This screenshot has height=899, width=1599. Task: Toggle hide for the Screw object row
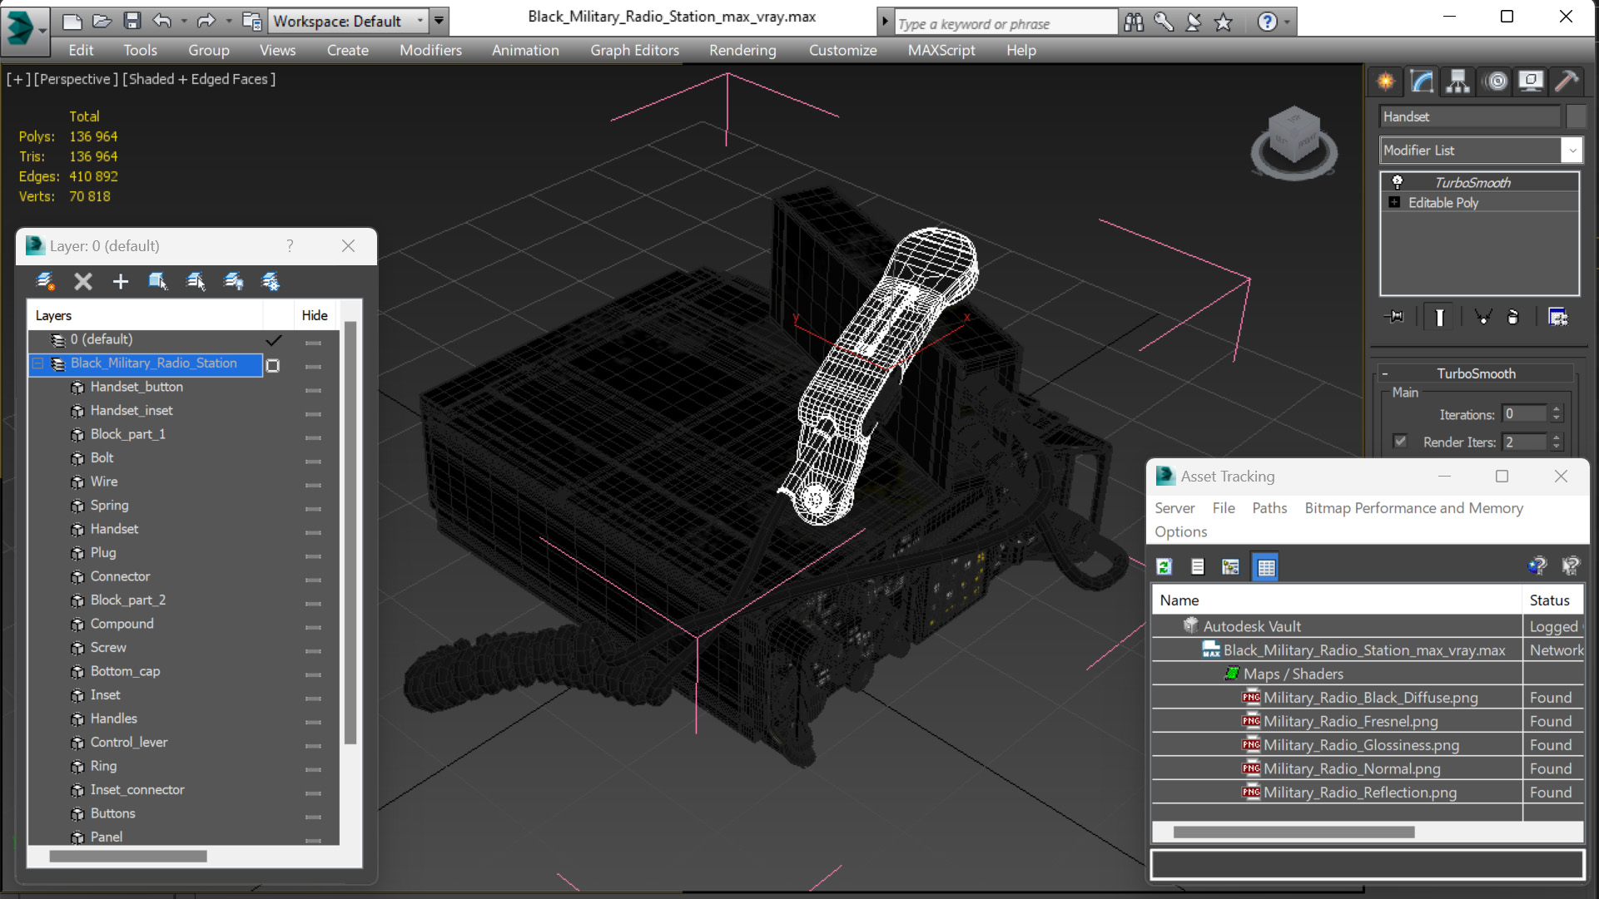(x=313, y=650)
